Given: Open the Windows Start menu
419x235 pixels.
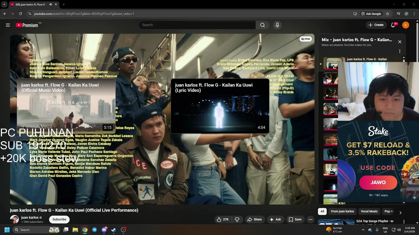Looking at the screenshot, I should click(7, 230).
